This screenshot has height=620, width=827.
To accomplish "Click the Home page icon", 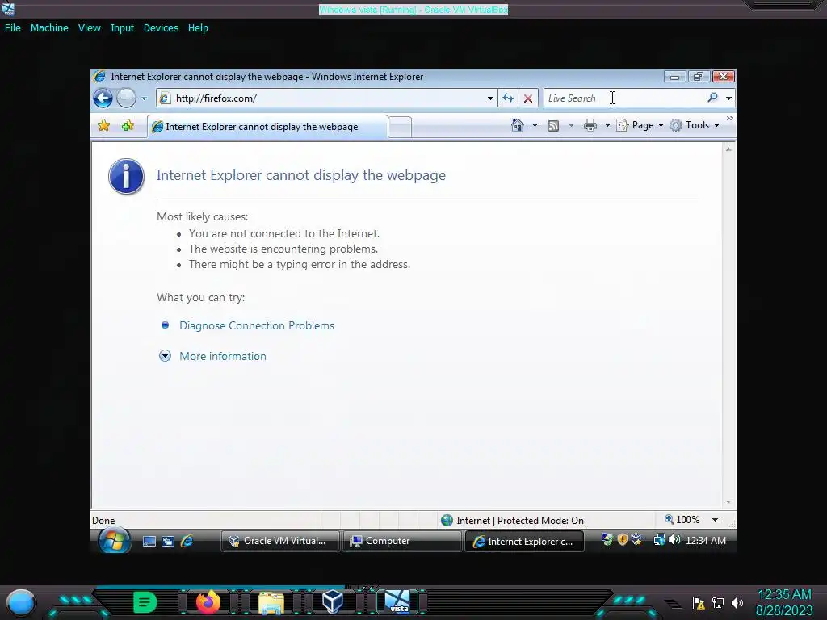I will click(x=518, y=125).
